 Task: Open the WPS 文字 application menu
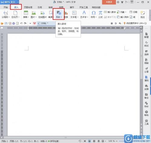[x=9, y=2]
